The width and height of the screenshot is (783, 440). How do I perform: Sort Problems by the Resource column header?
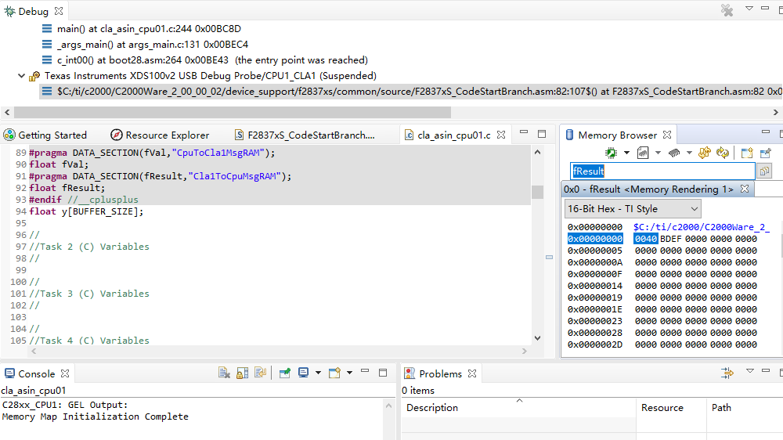tap(672, 408)
